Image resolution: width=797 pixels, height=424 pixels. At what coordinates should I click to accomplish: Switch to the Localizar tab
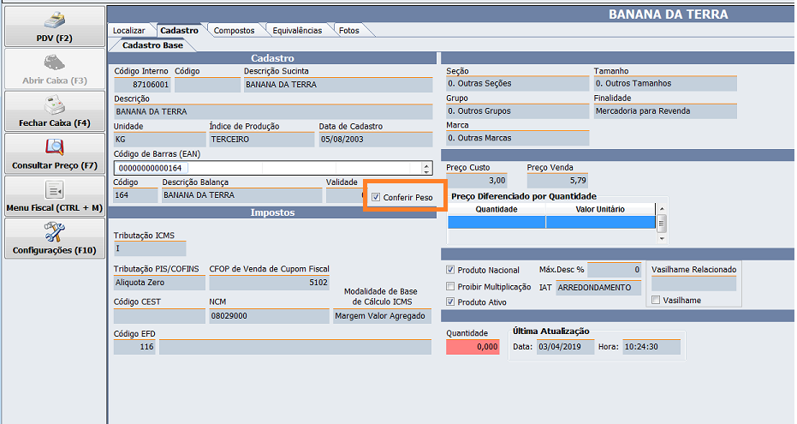(x=129, y=30)
